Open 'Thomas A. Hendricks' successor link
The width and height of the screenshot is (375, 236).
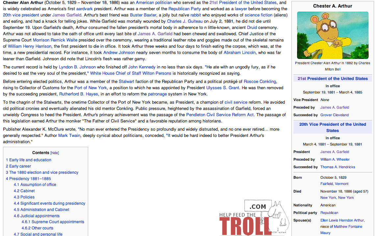[337, 167]
